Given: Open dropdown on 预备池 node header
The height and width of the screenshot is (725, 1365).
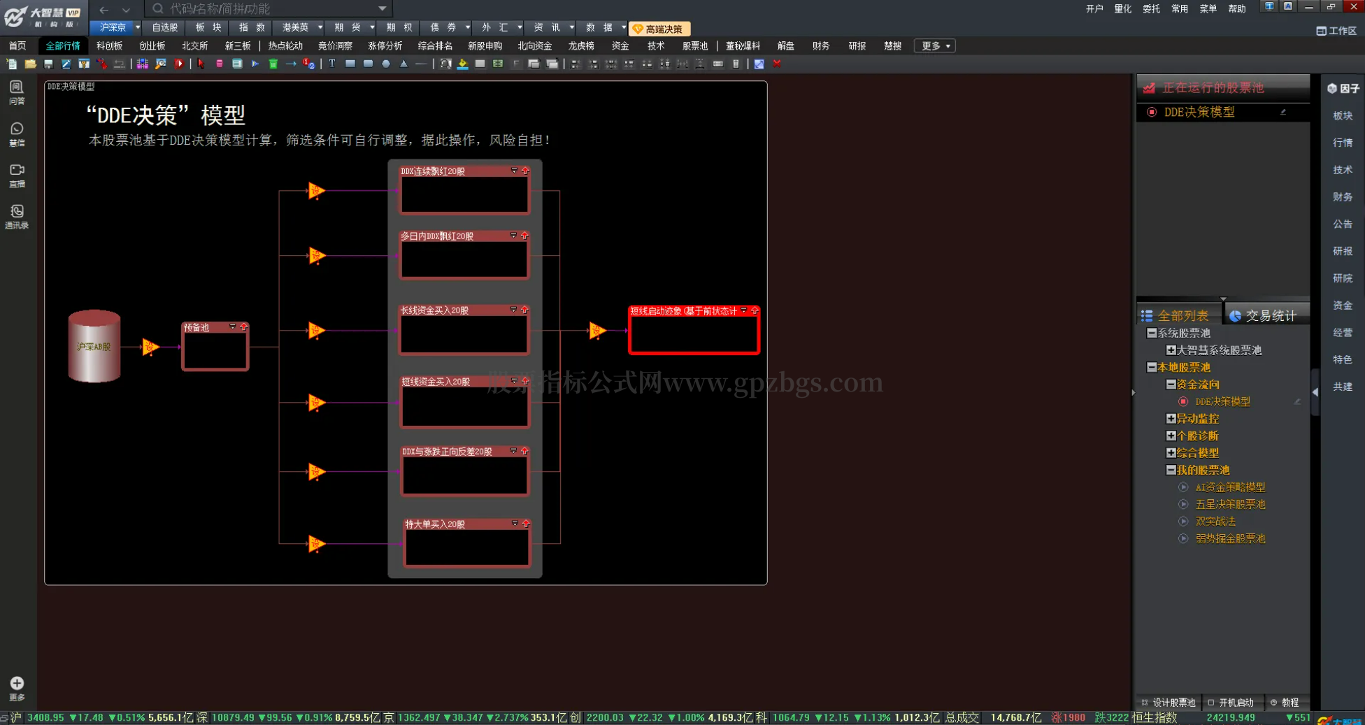Looking at the screenshot, I should point(233,326).
